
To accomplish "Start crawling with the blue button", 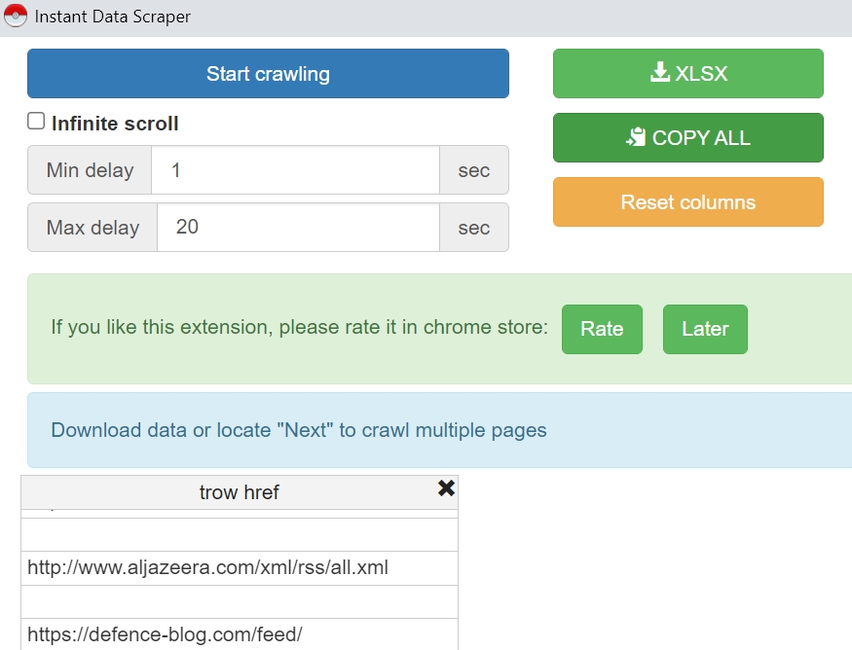I will click(x=268, y=73).
